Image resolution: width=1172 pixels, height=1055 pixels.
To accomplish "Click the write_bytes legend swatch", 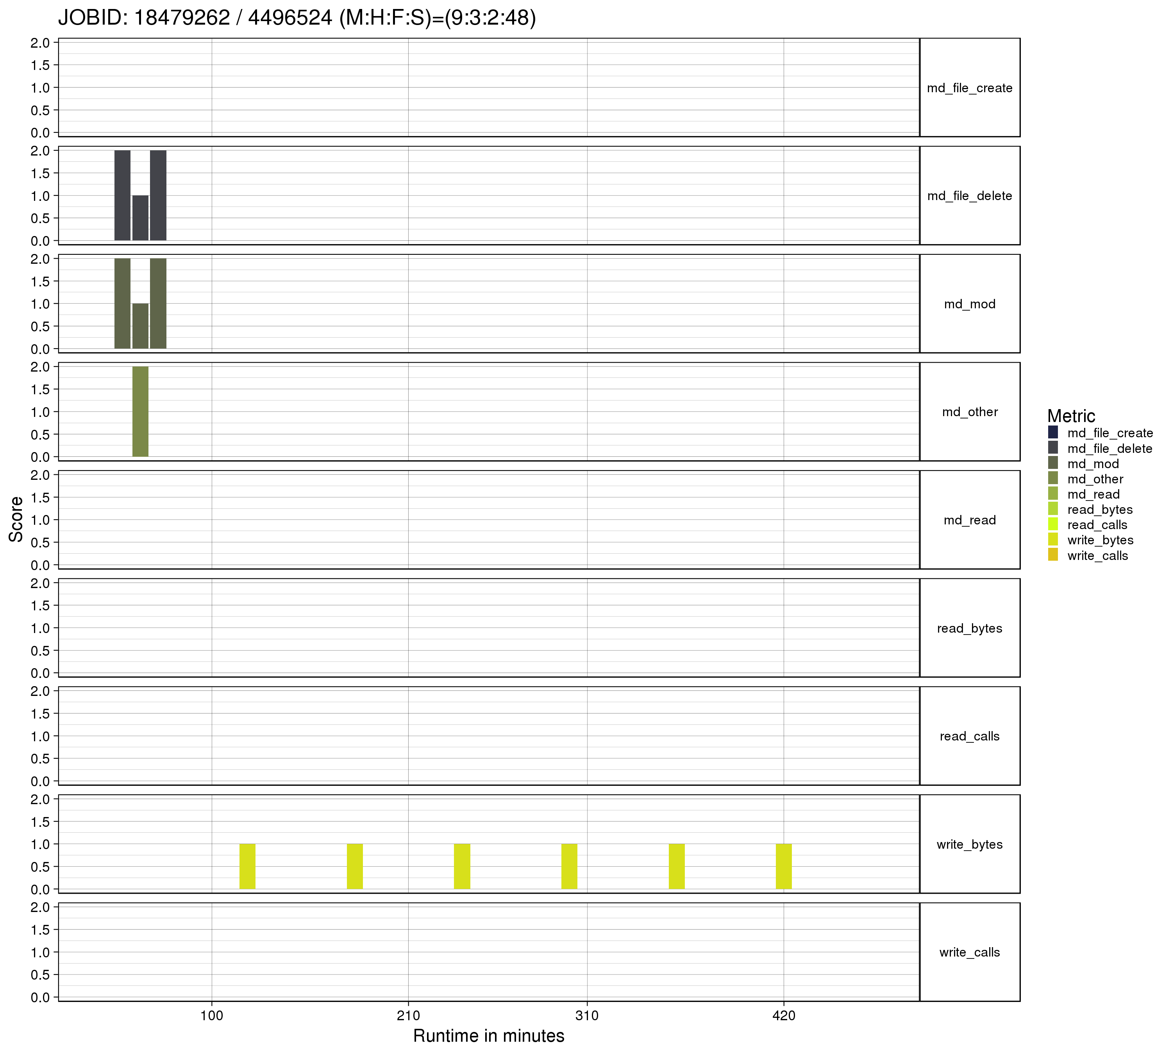I will coord(1052,540).
